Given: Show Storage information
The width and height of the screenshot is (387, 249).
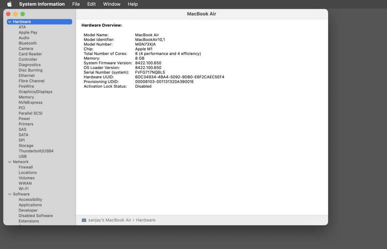Looking at the screenshot, I should point(26,146).
